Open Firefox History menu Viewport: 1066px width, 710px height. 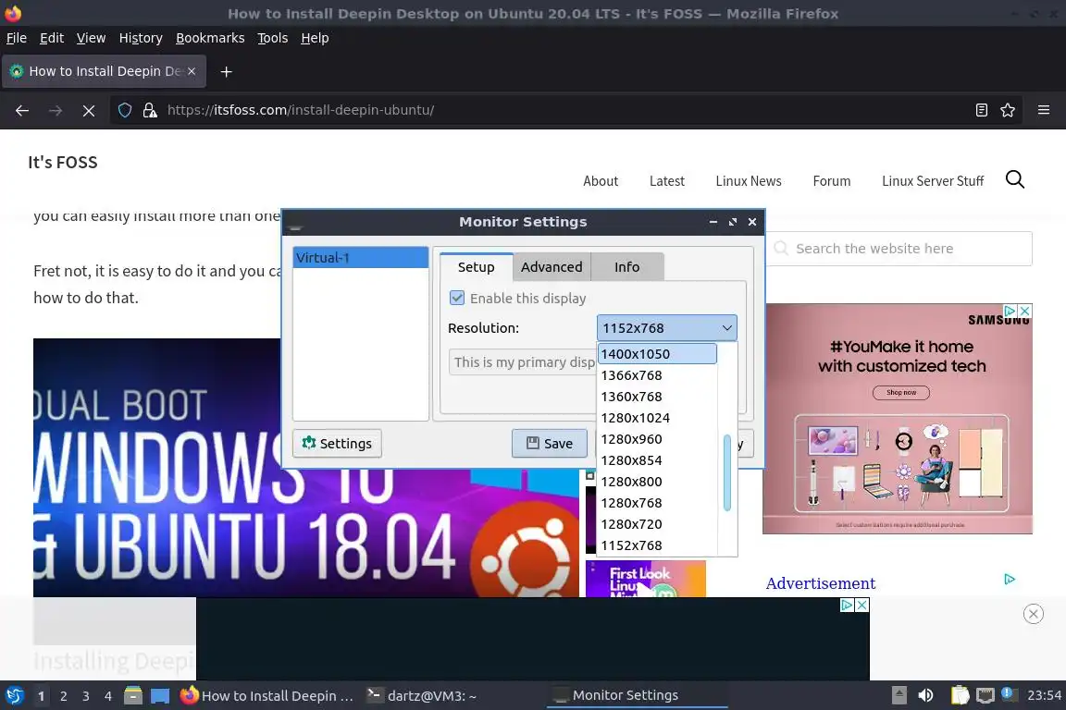pyautogui.click(x=141, y=38)
